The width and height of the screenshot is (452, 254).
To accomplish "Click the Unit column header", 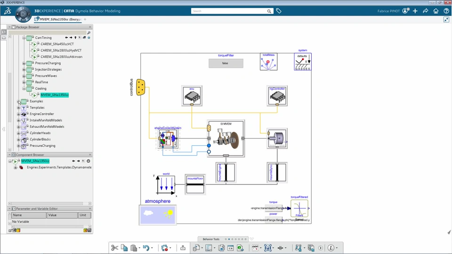I will pyautogui.click(x=84, y=215).
